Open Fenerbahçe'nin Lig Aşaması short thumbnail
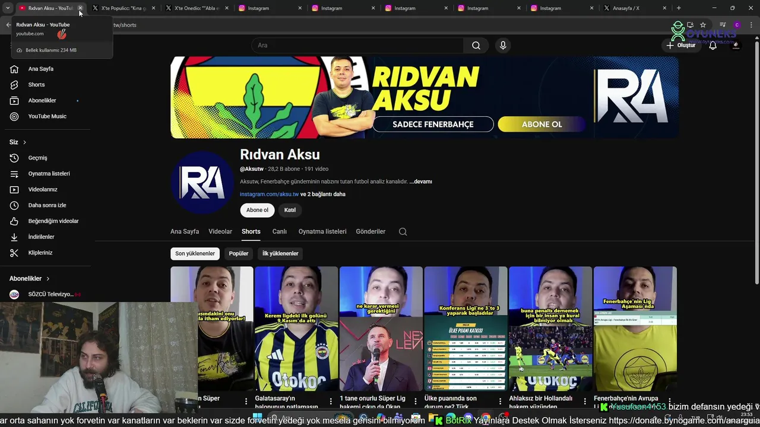Image resolution: width=760 pixels, height=427 pixels. pos(635,329)
